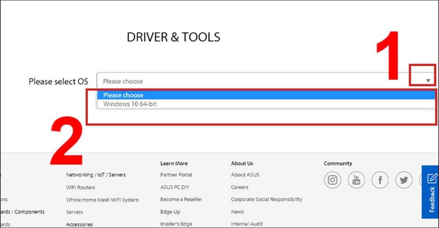Open the Careers link
This screenshot has height=228, width=439.
239,187
